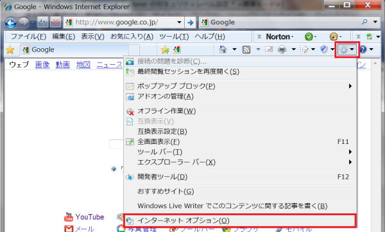Expand the Page menu dropdown arrow
The width and height of the screenshot is (385, 232).
[x=313, y=49]
